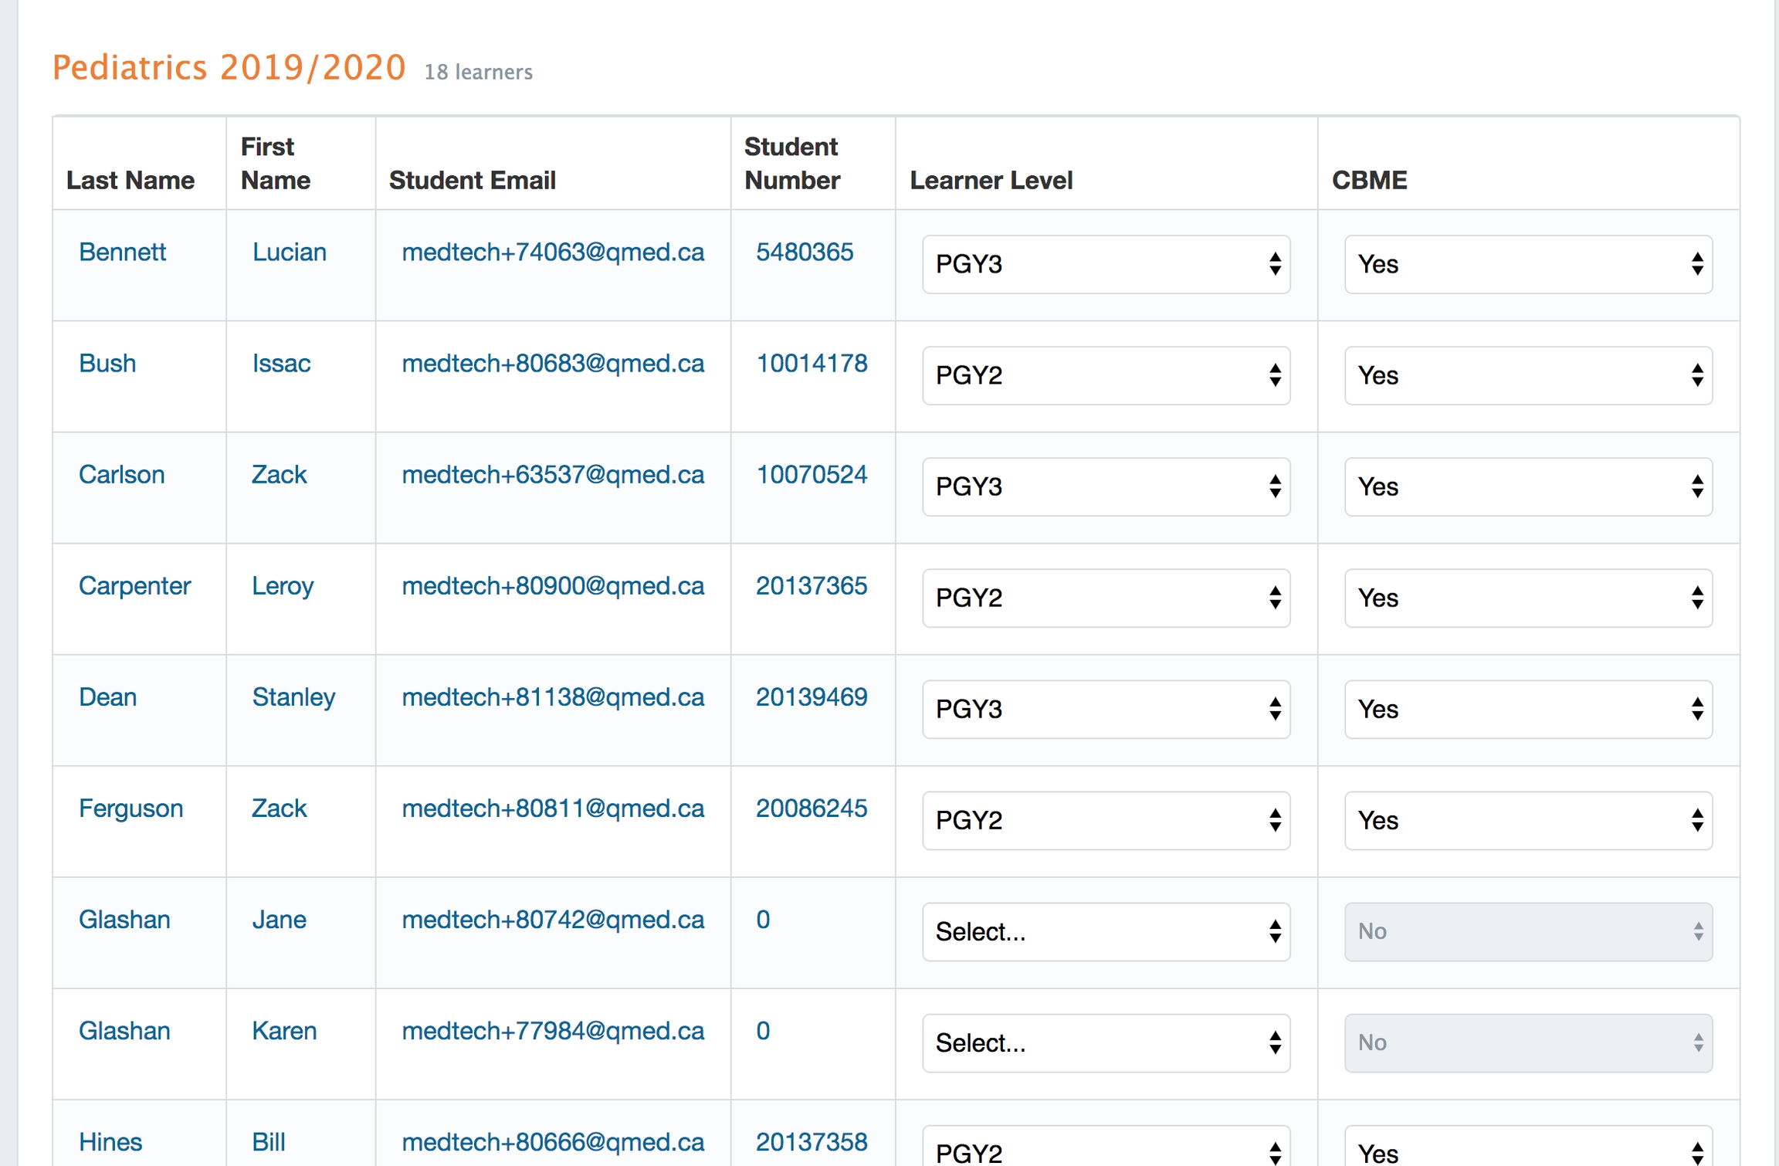Open Bennett's Learner Level dropdown
This screenshot has width=1779, height=1166.
coord(1105,264)
